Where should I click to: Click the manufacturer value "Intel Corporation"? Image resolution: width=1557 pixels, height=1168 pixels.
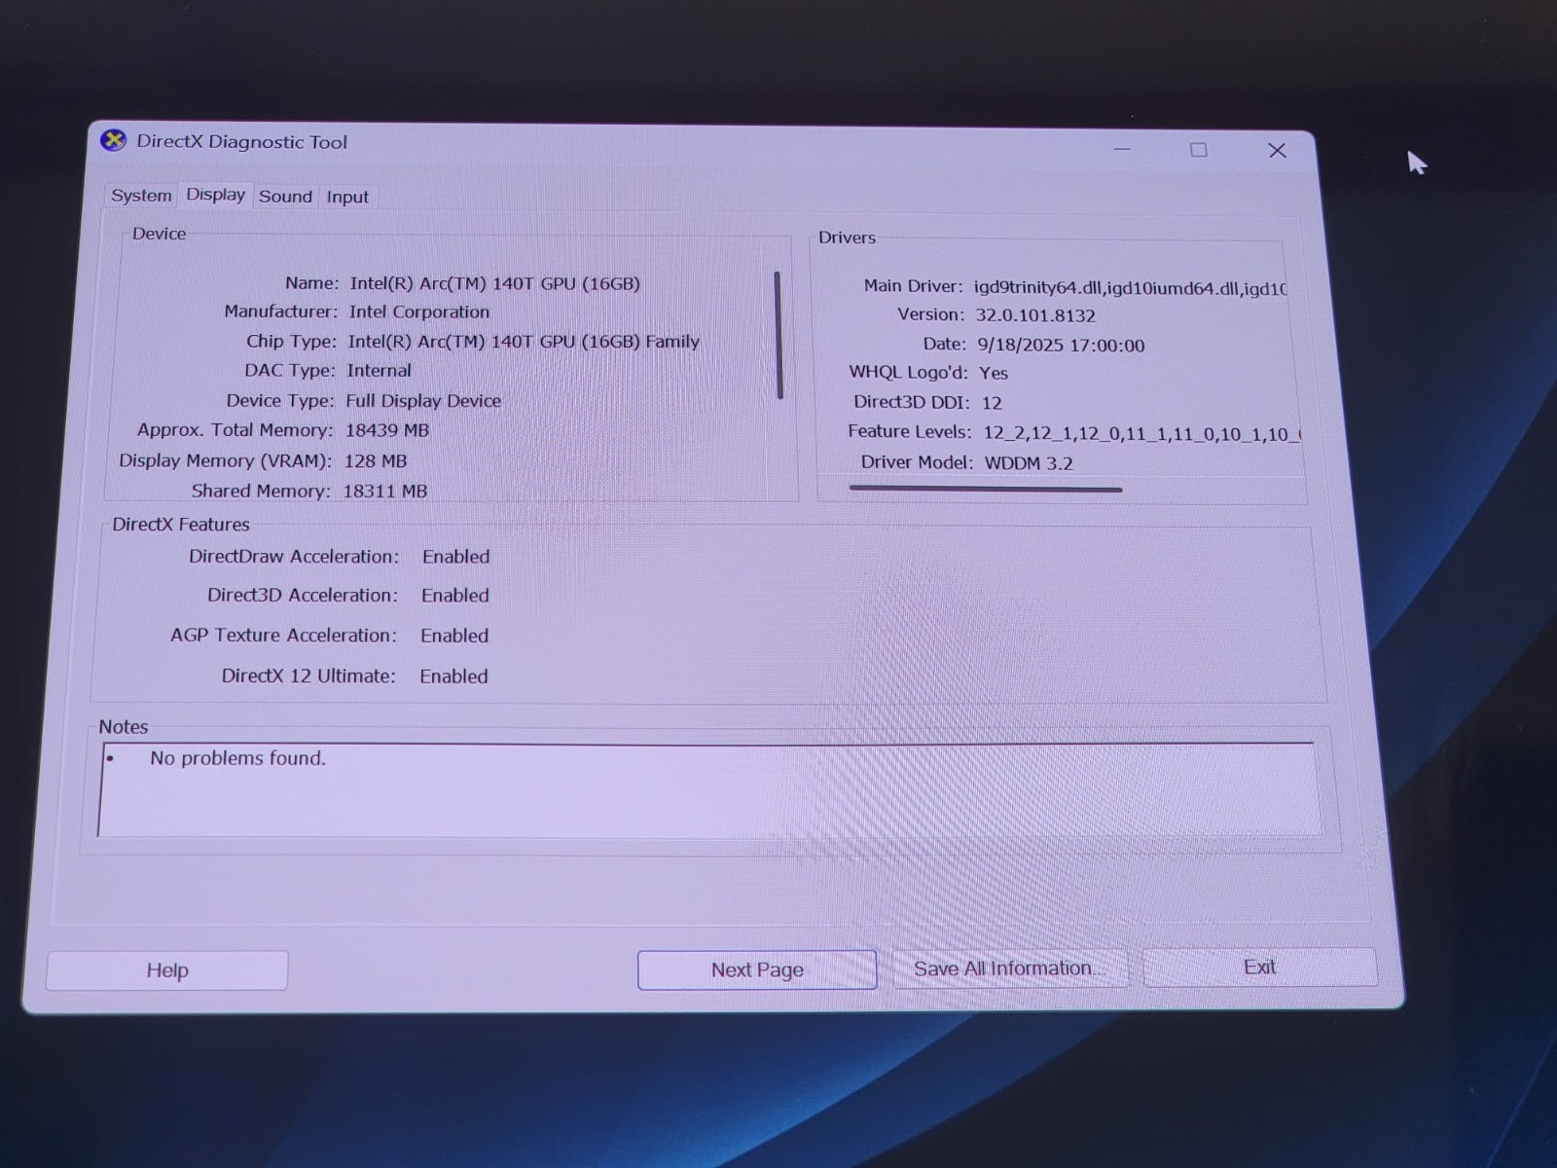point(419,311)
